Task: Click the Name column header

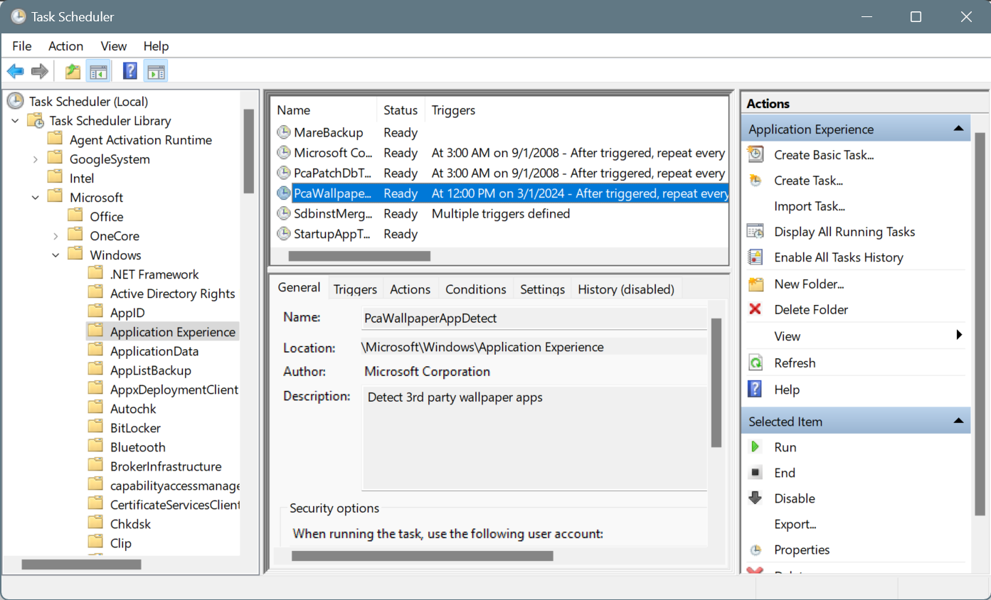Action: coord(324,110)
